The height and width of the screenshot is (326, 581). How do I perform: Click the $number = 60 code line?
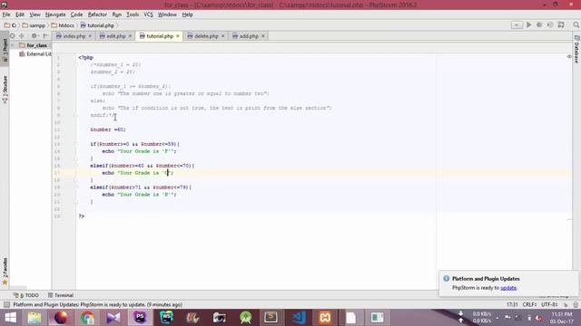[x=108, y=129]
